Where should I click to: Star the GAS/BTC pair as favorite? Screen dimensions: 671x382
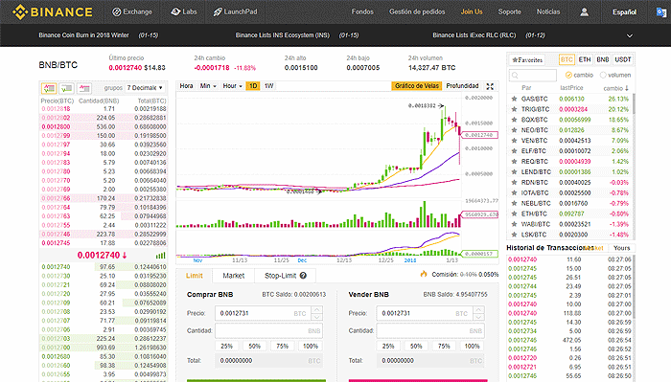pyautogui.click(x=515, y=99)
